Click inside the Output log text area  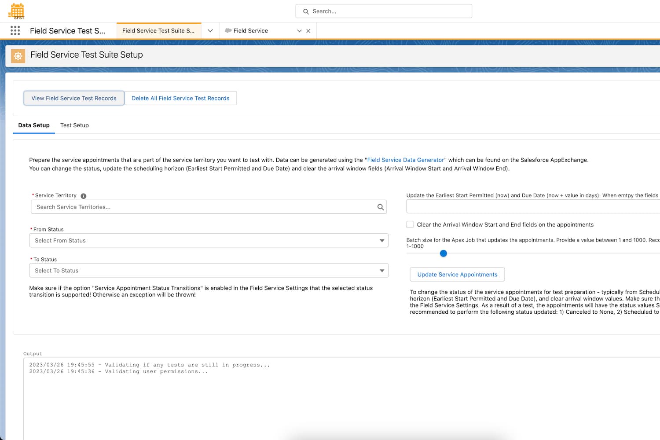click(342, 398)
